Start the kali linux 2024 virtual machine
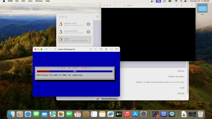The width and height of the screenshot is (212, 119). pyautogui.click(x=88, y=32)
